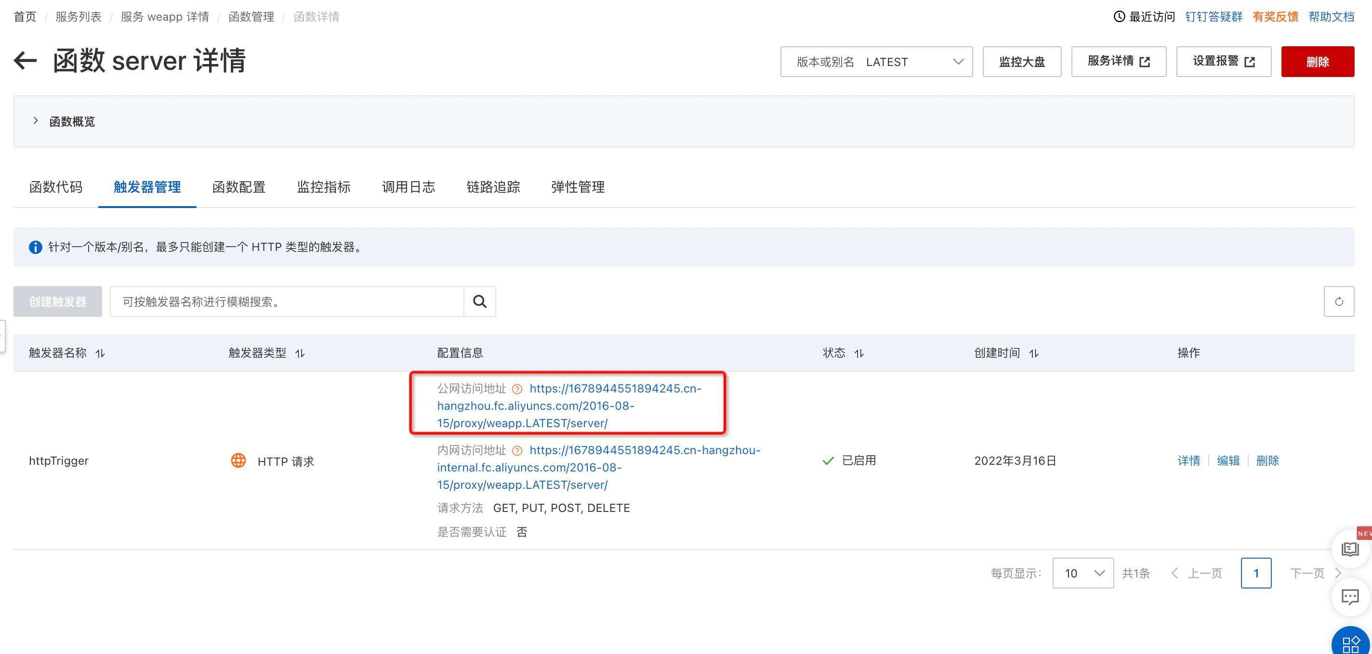The image size is (1372, 654).
Task: Click the search magnifier icon
Action: 479,301
